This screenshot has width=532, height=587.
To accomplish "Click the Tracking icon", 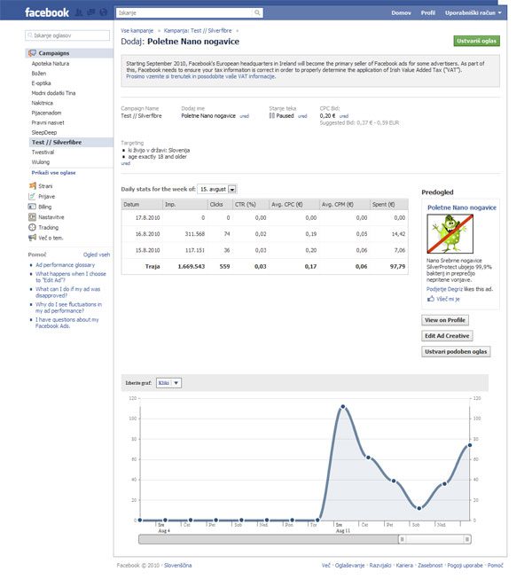I will coord(32,227).
